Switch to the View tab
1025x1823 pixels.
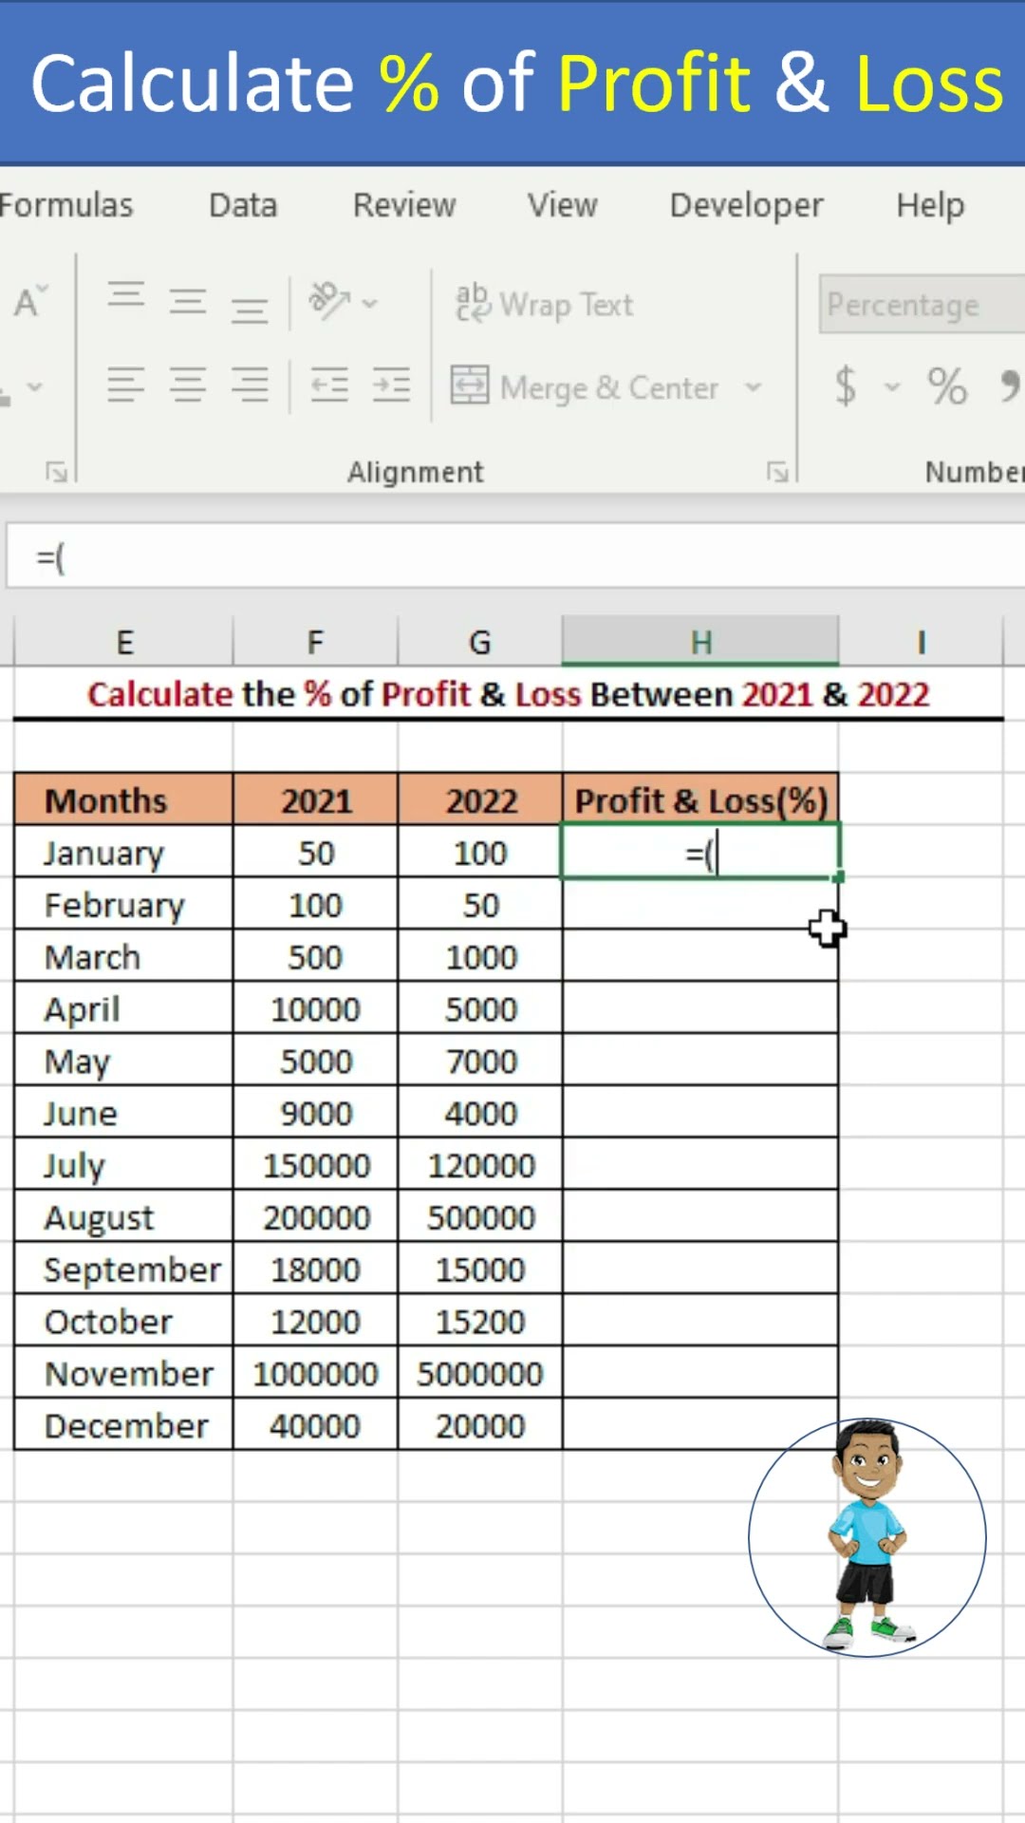tap(563, 205)
